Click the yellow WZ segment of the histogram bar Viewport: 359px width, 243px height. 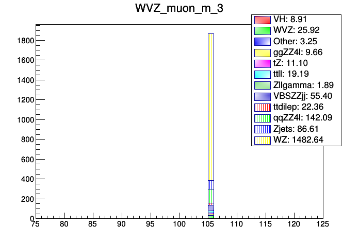210,103
